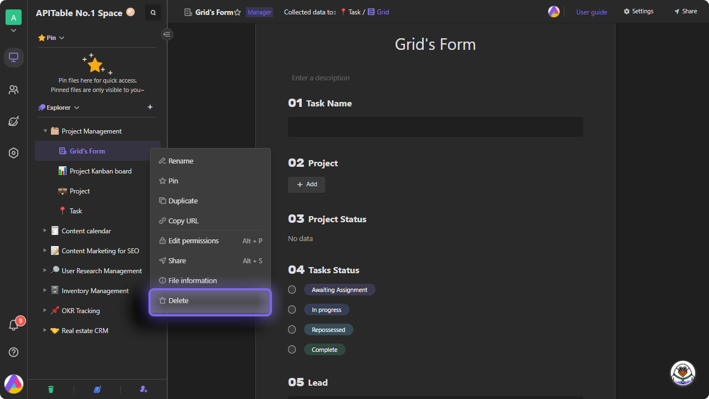Select the Awaiting Assignment radio option
The image size is (709, 399).
292,290
